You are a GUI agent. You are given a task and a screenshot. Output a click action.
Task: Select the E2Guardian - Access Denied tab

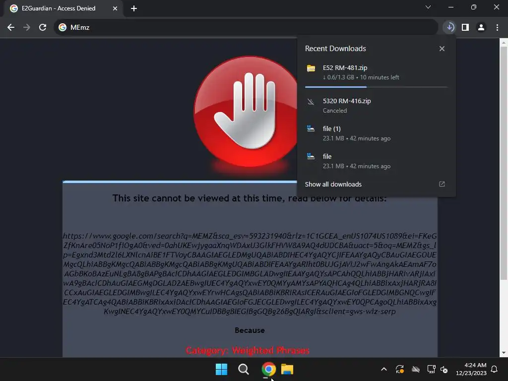point(64,8)
